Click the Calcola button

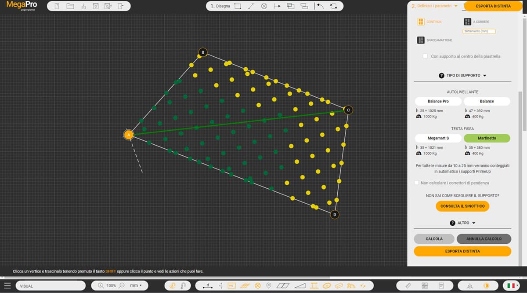[x=434, y=239]
